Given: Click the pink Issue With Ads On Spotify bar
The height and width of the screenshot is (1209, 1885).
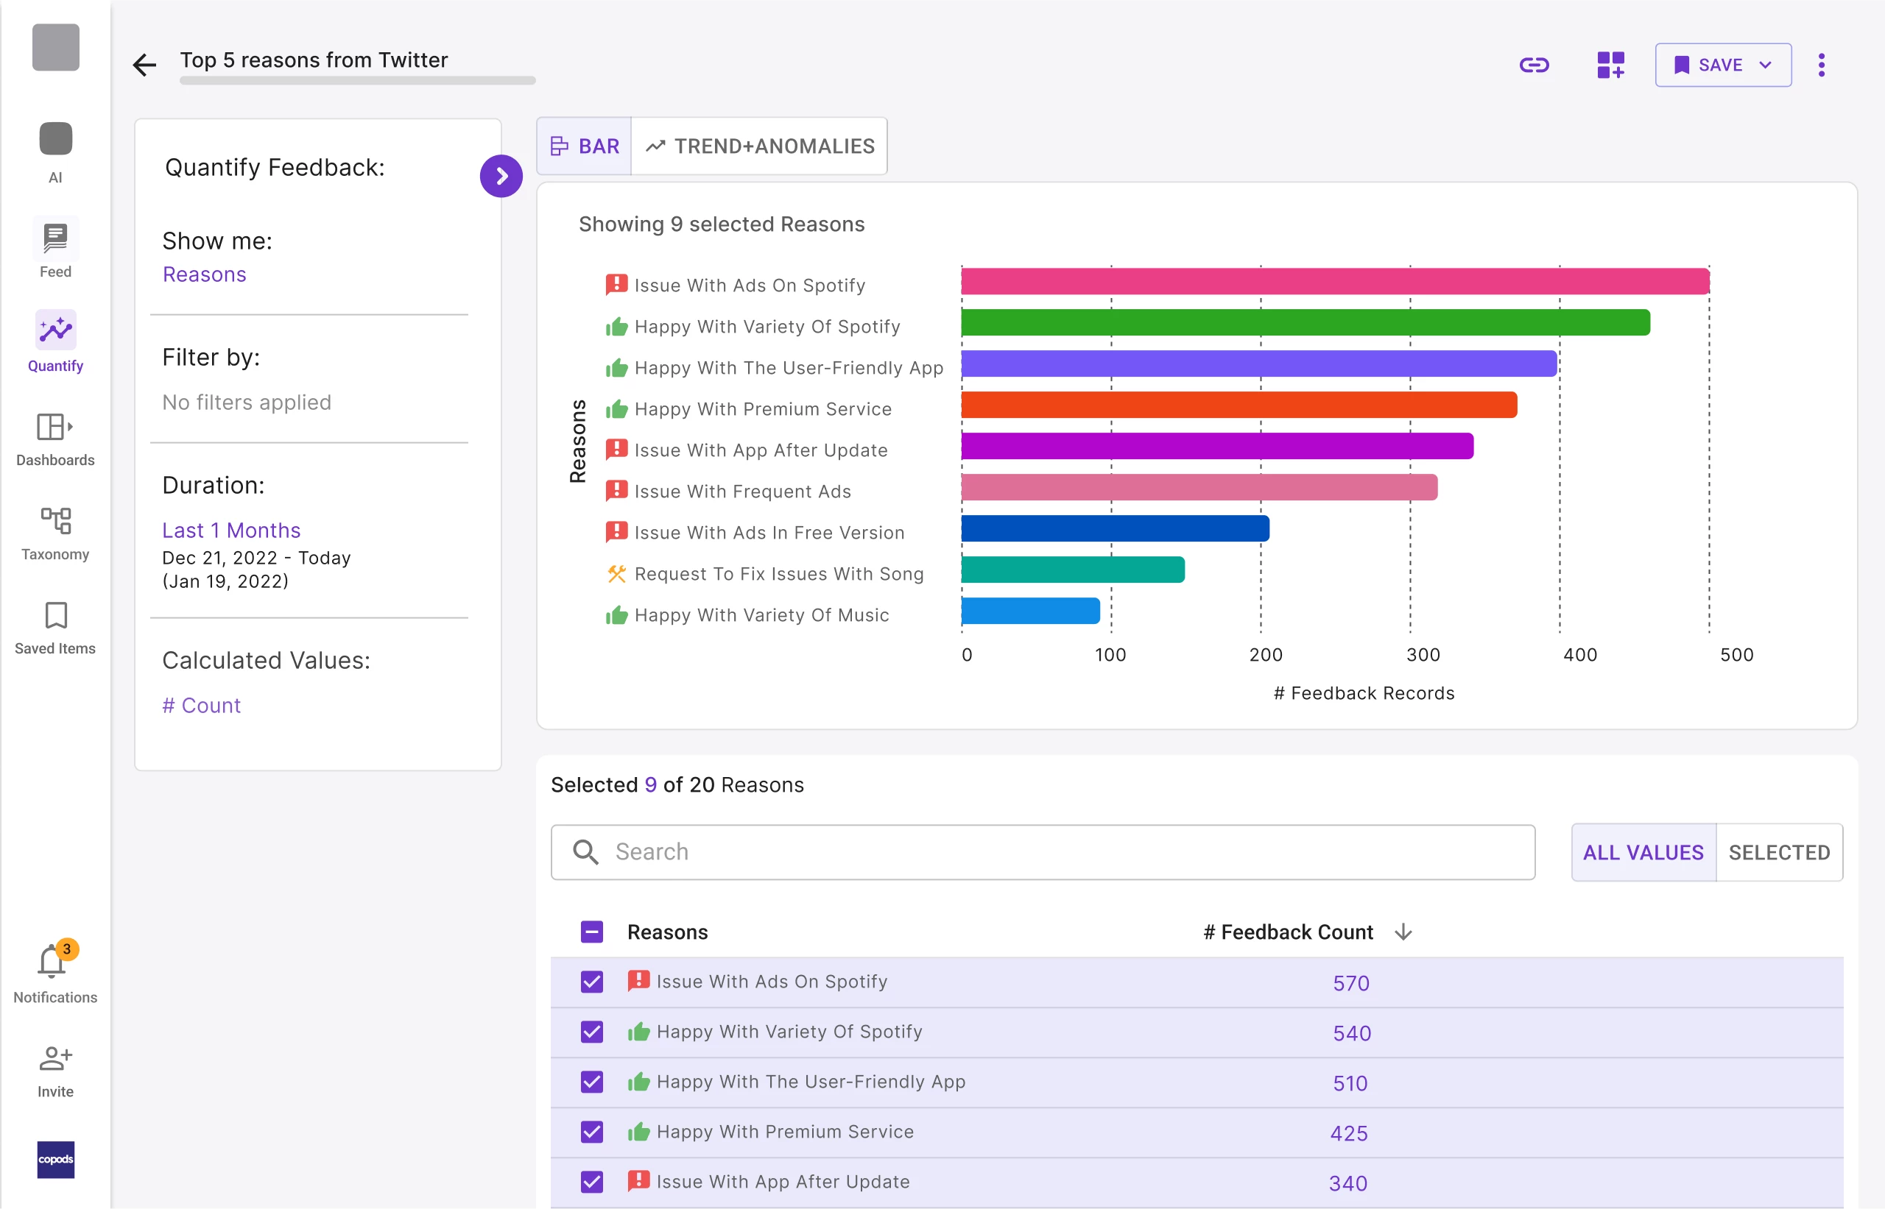Looking at the screenshot, I should click(1333, 281).
